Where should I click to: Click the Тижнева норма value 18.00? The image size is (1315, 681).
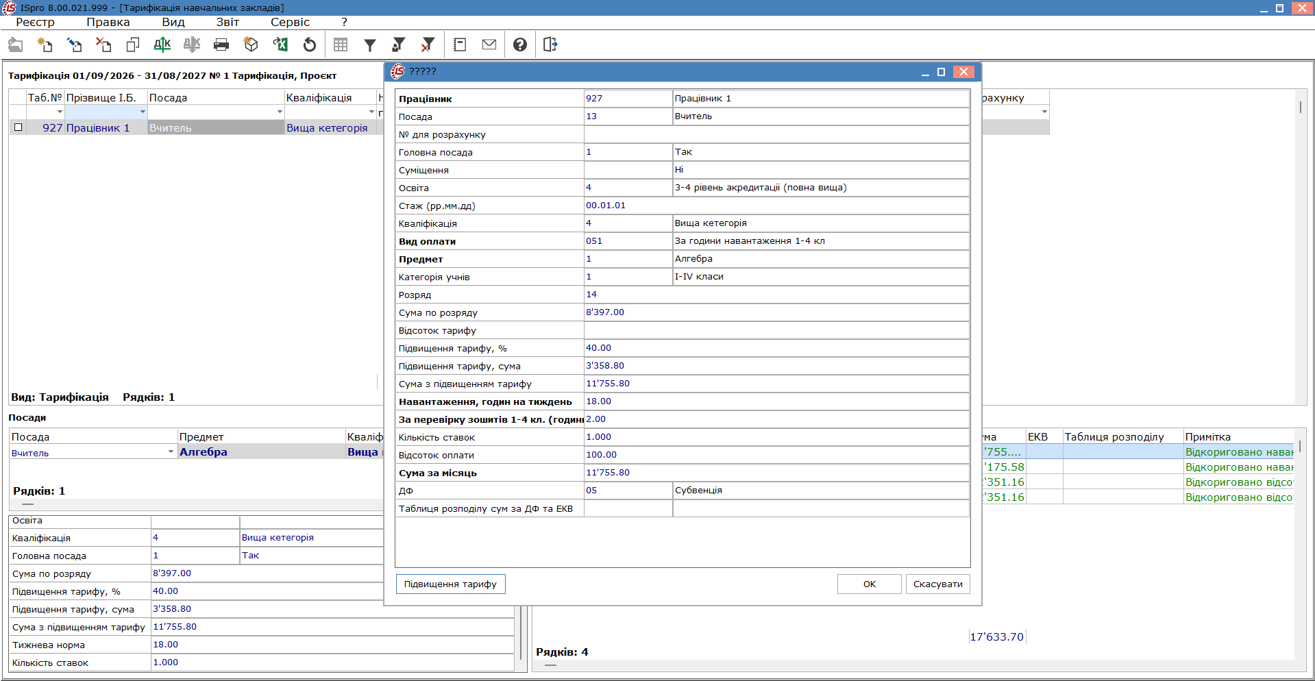(332, 645)
